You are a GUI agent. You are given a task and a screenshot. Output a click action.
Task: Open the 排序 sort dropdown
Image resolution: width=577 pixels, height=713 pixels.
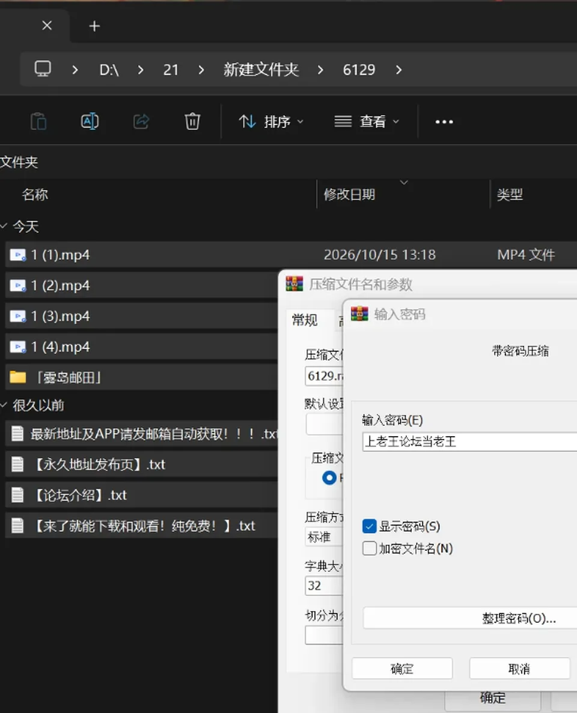click(x=271, y=121)
